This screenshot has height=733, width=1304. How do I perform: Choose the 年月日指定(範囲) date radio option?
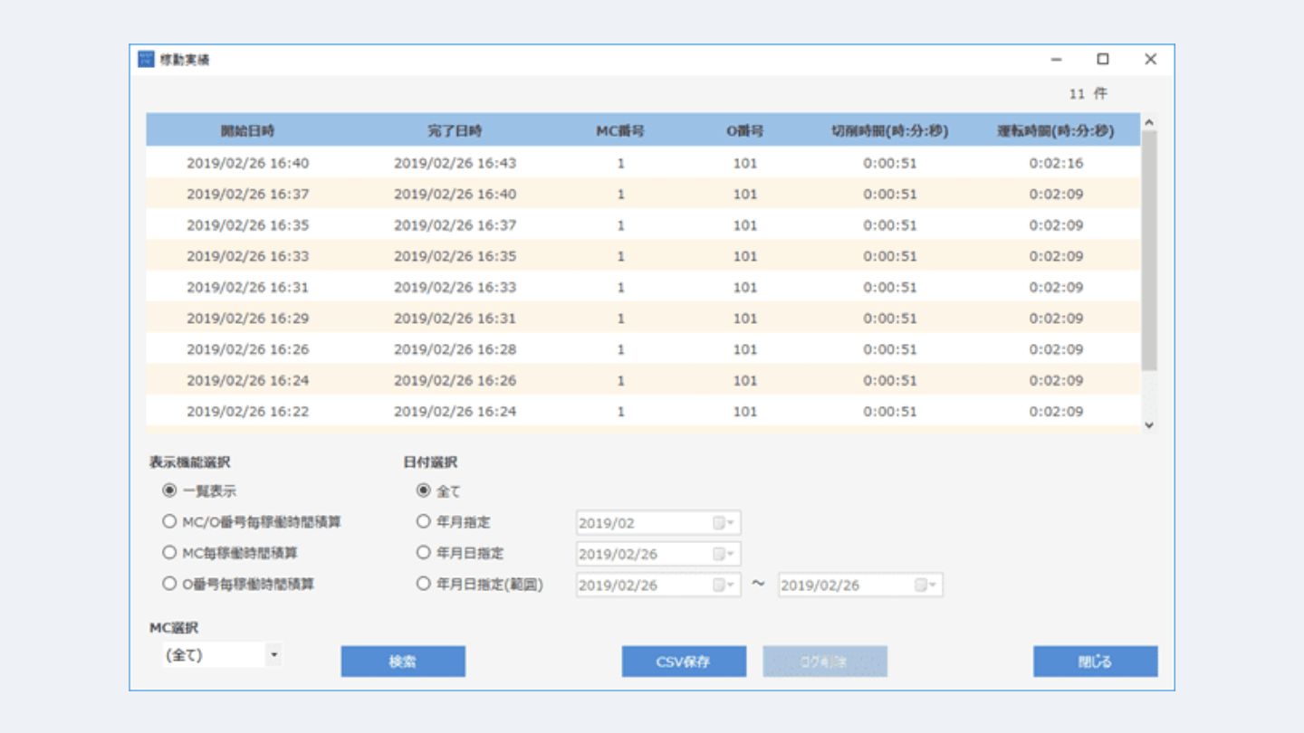[423, 585]
